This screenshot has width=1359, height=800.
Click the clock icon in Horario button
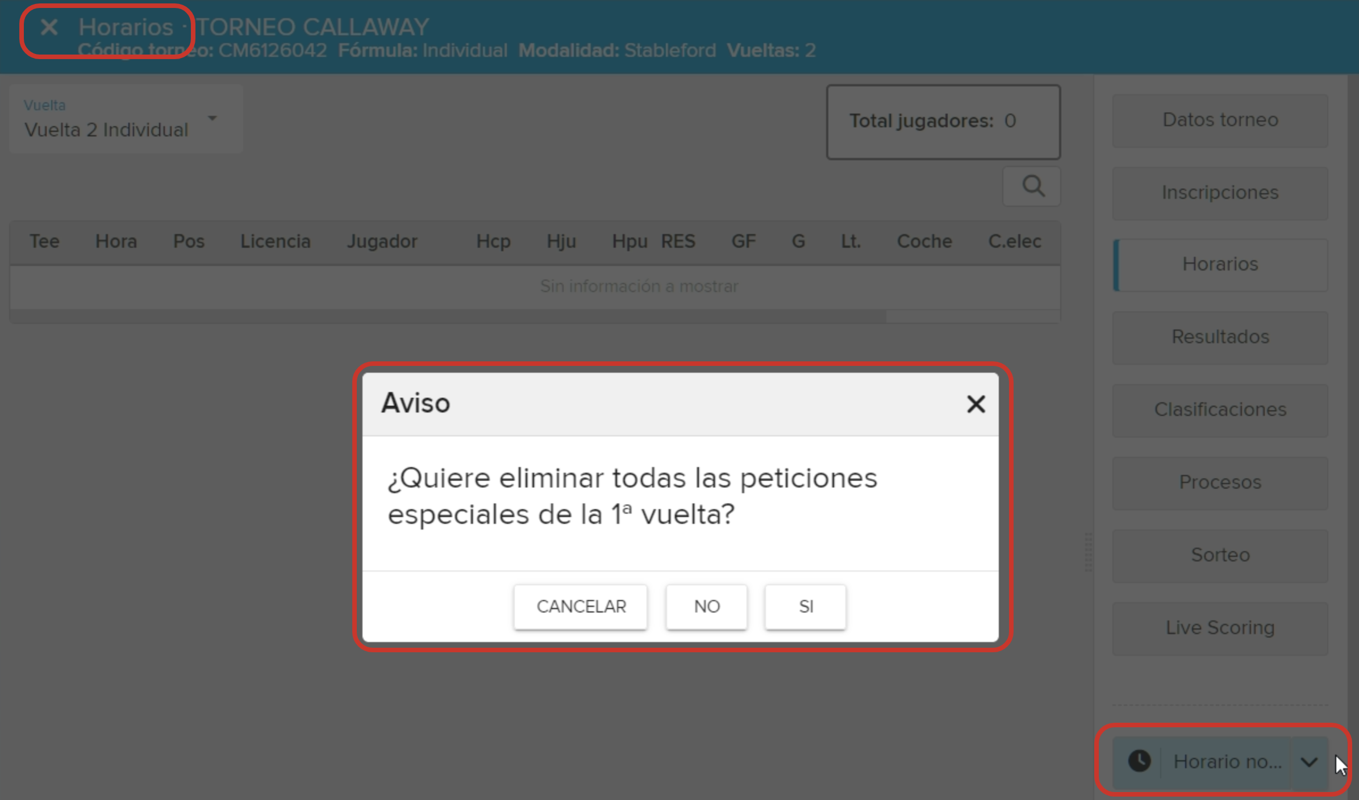1139,761
